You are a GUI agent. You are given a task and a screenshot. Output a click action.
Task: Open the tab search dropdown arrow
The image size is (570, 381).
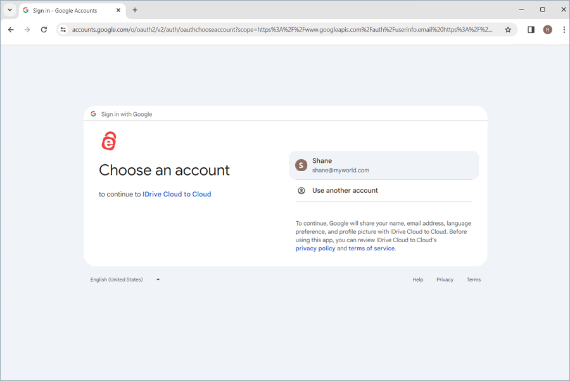point(9,10)
